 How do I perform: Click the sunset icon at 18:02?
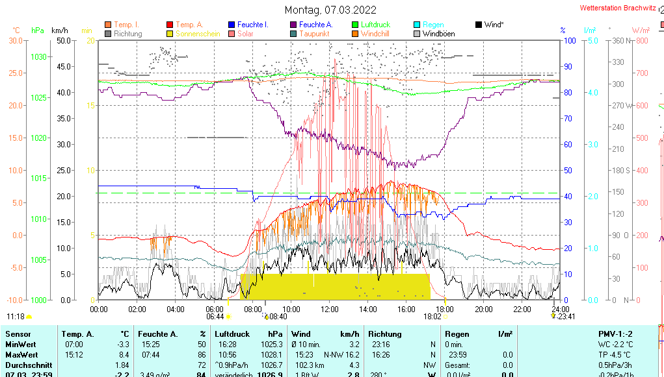point(445,317)
